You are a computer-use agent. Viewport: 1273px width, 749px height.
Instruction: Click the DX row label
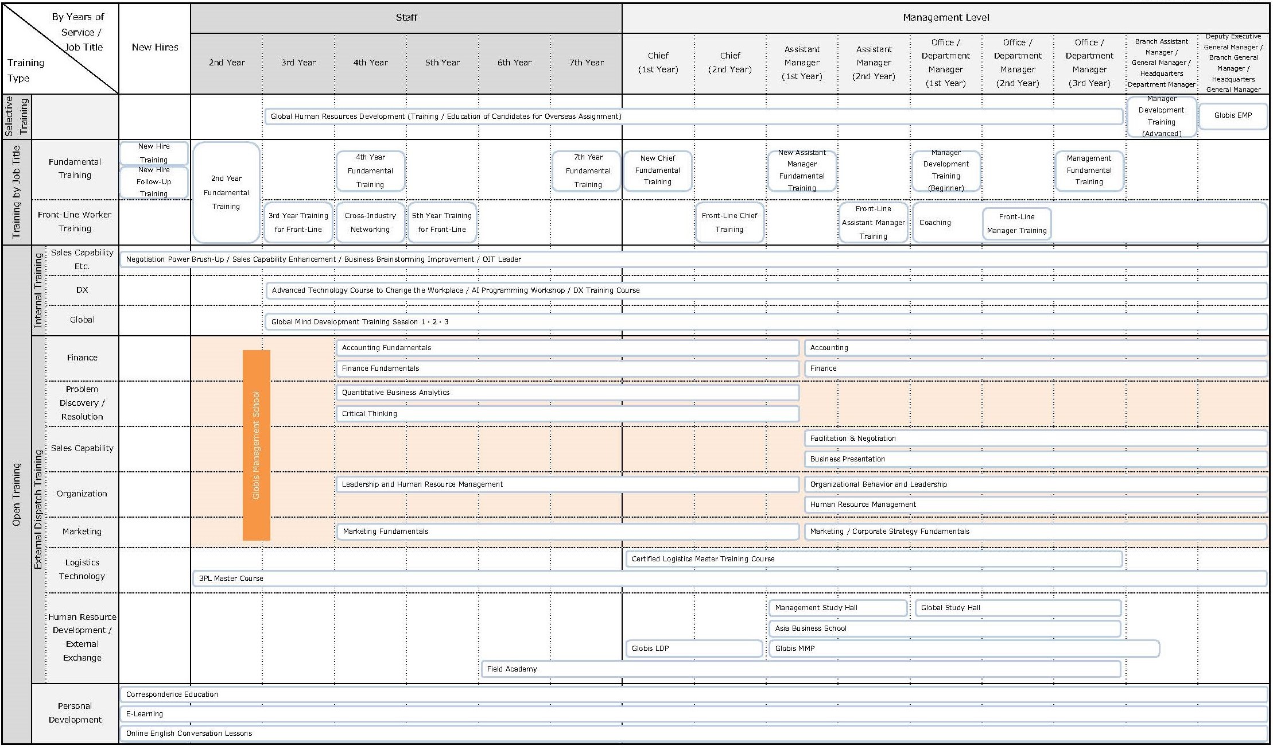(82, 290)
